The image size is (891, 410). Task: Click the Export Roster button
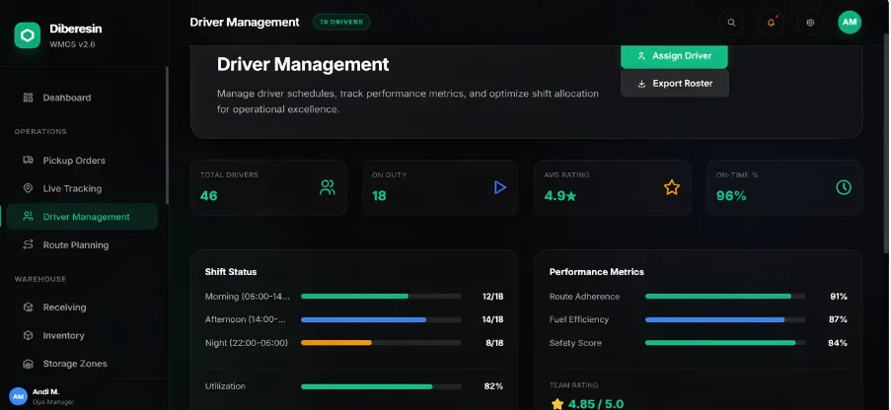click(675, 84)
